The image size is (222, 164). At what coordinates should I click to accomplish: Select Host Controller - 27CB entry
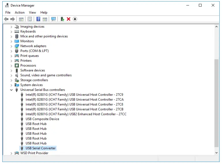(74, 109)
